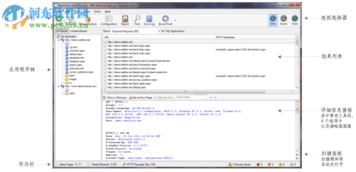Click the Enter phrase search field
The height and width of the screenshot is (172, 356).
[x=190, y=98]
